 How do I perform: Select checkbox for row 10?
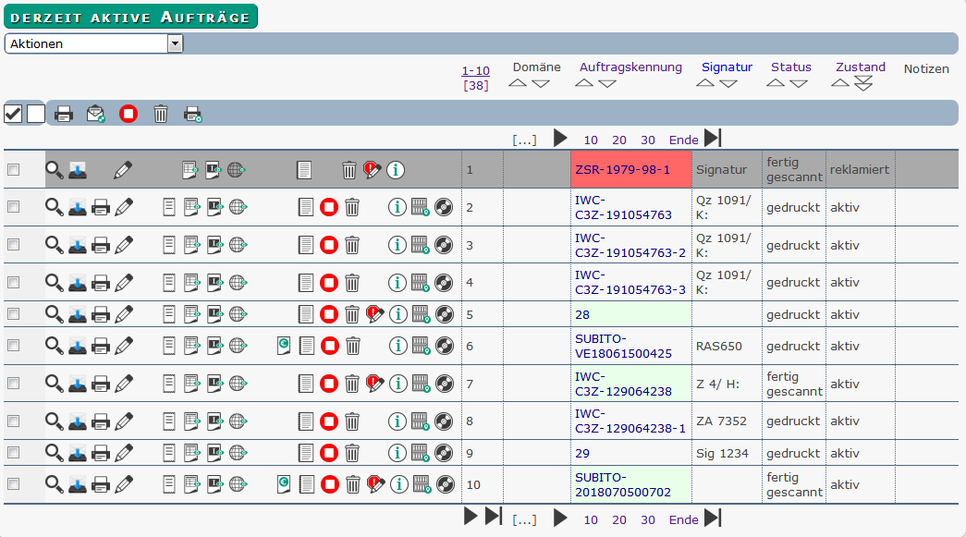click(x=13, y=484)
